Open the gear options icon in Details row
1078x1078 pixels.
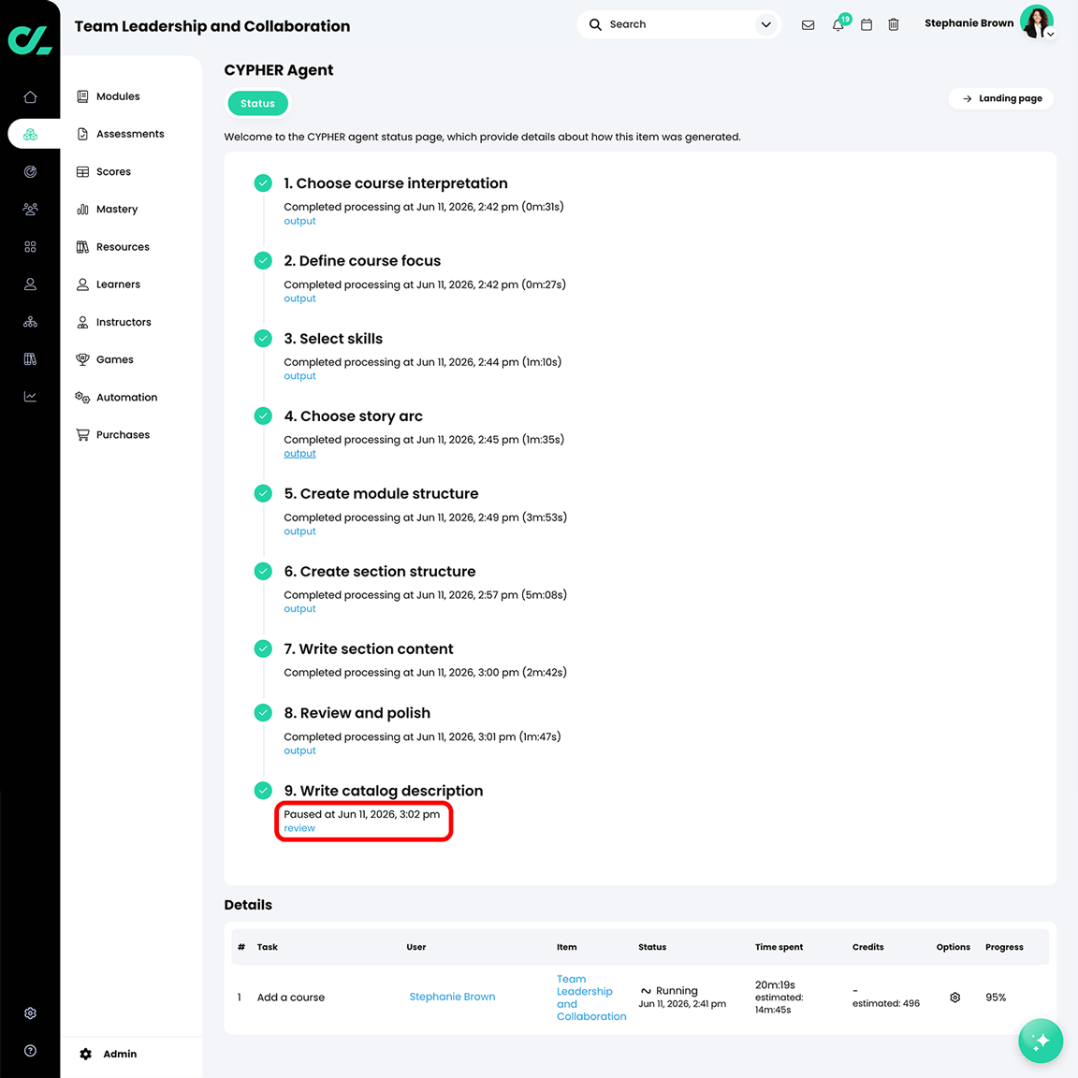(954, 998)
